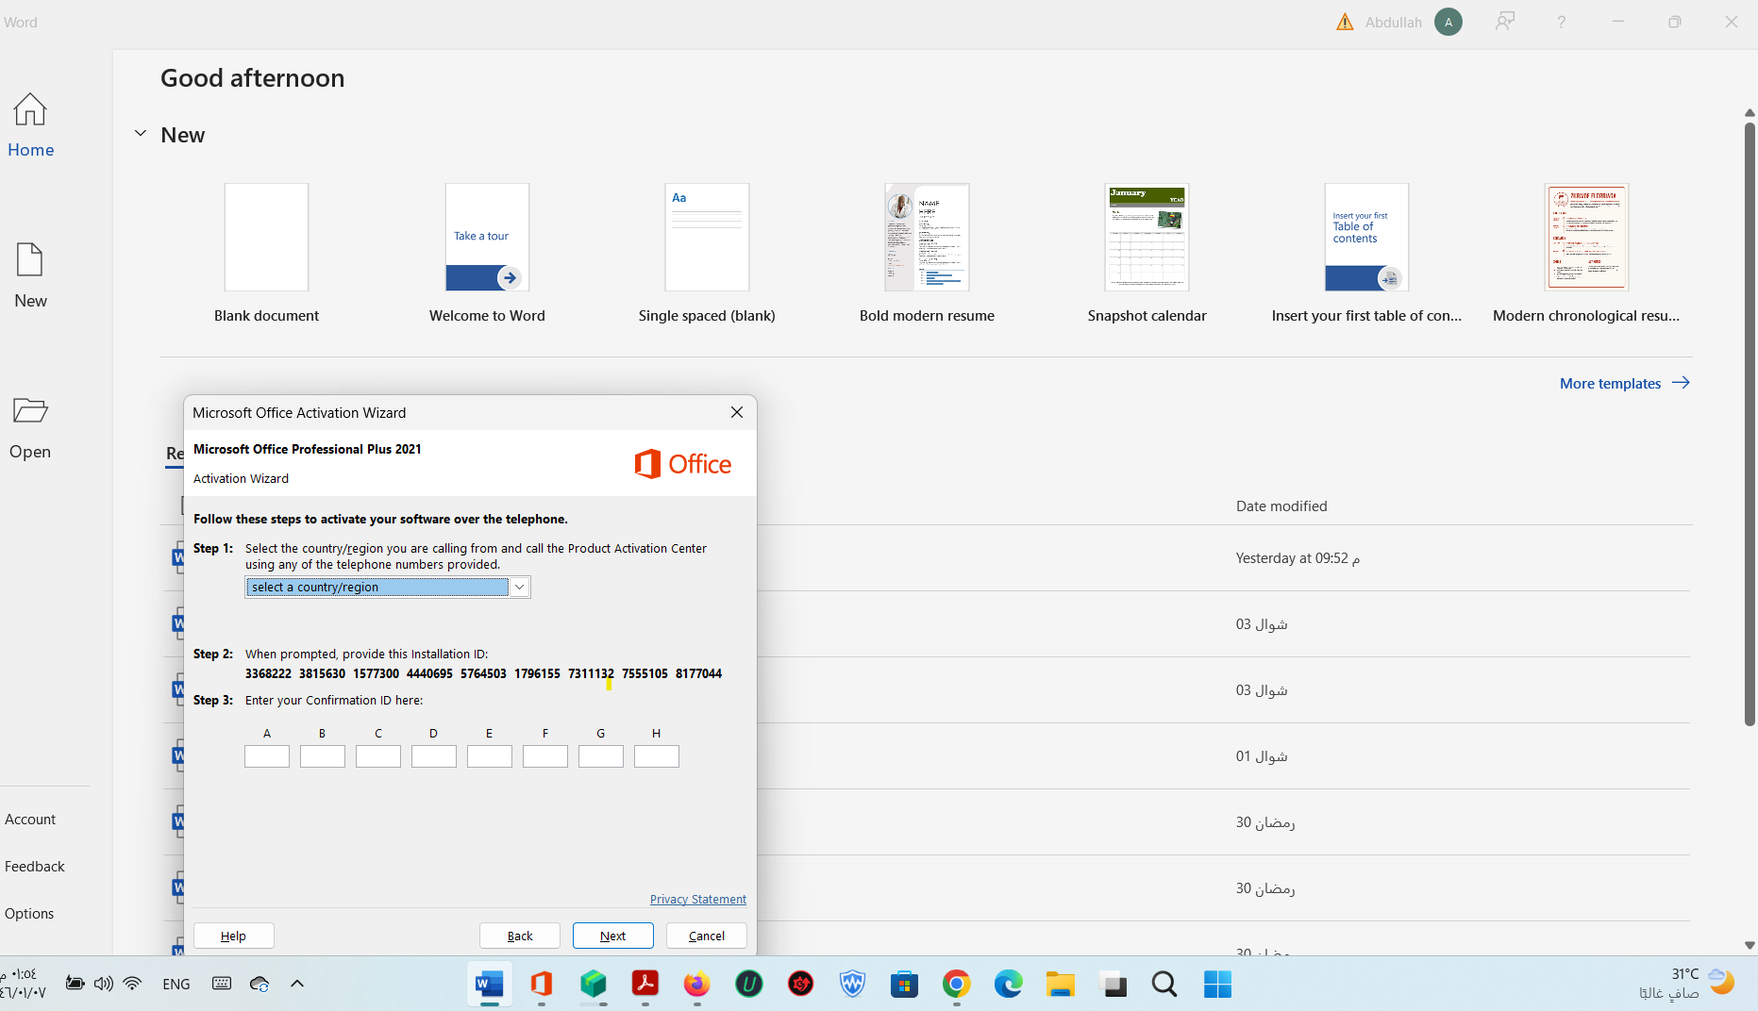Click scrollbar down arrow
The width and height of the screenshot is (1758, 1011).
[1750, 945]
